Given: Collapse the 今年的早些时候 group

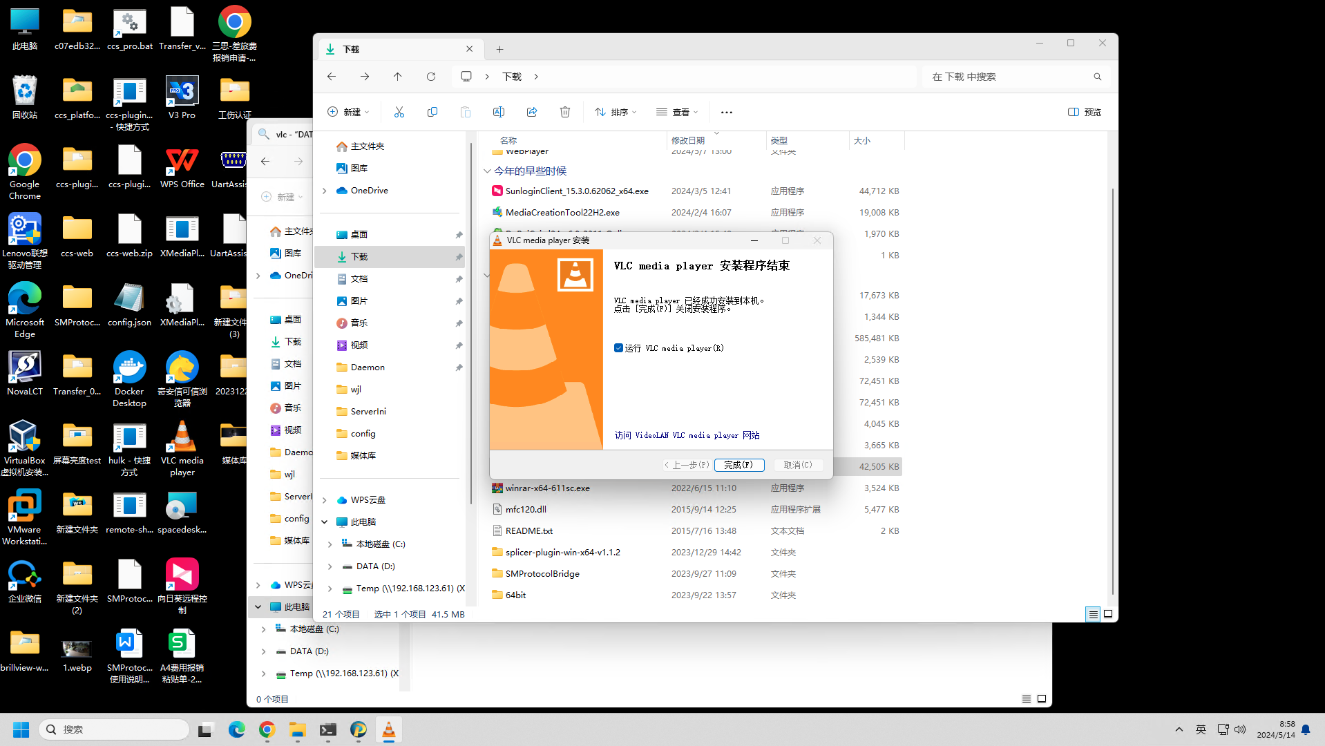Looking at the screenshot, I should point(487,171).
